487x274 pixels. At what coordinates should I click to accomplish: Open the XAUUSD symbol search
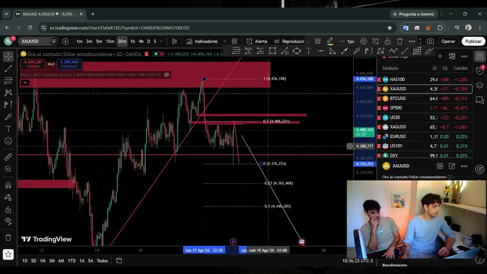[35, 41]
